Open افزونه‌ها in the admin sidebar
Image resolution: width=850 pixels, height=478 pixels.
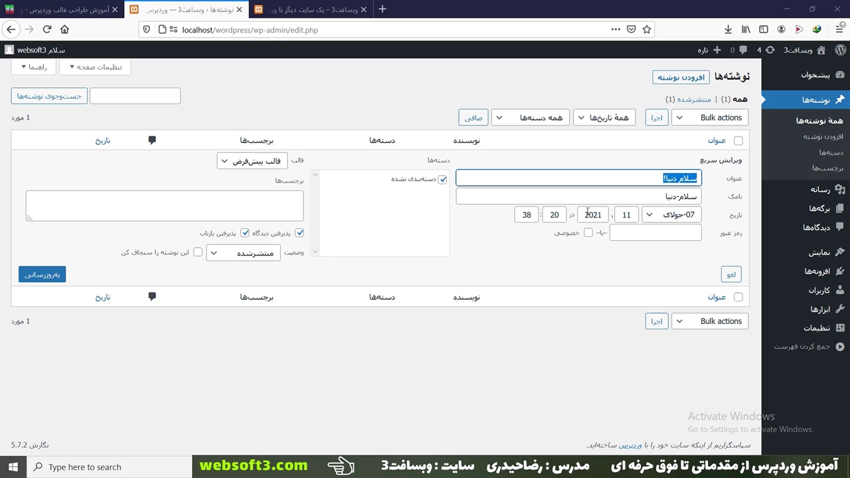click(x=817, y=271)
